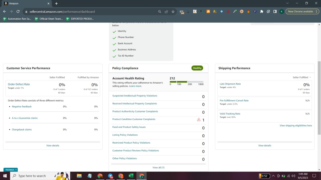View details under Customer Service Performance
The height and width of the screenshot is (180, 321).
tap(53, 145)
